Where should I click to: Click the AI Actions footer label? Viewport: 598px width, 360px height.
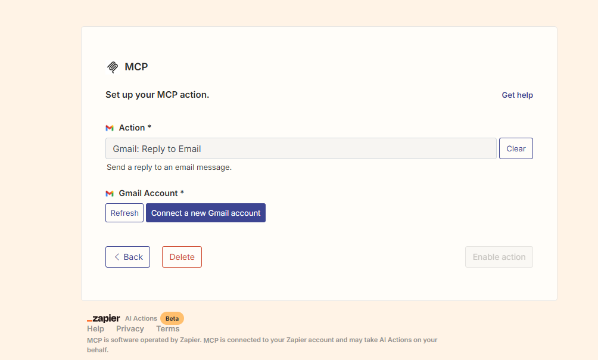[x=141, y=318]
